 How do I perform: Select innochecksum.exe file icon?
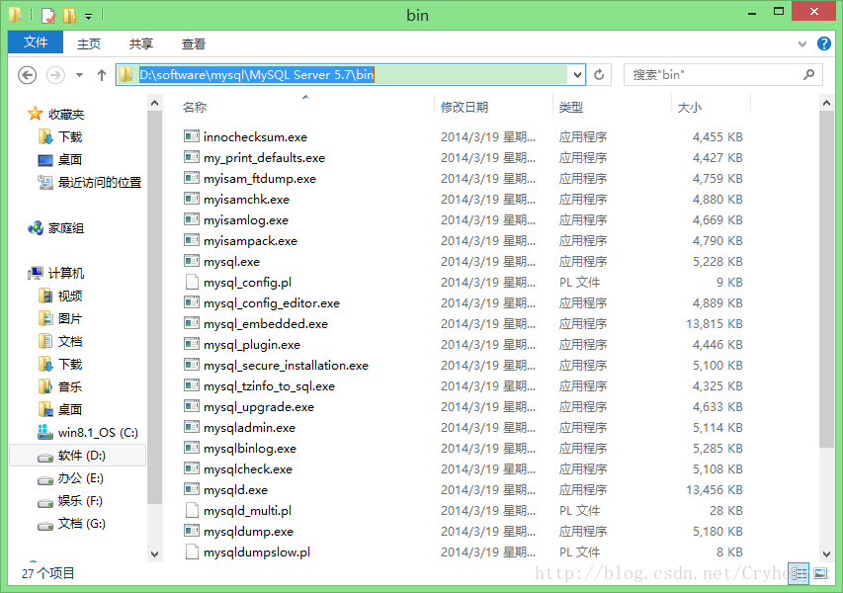tap(192, 136)
